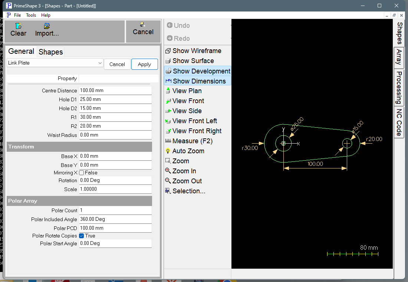
Task: Uncheck Polar Rotate Copies checkbox
Action: [82, 236]
